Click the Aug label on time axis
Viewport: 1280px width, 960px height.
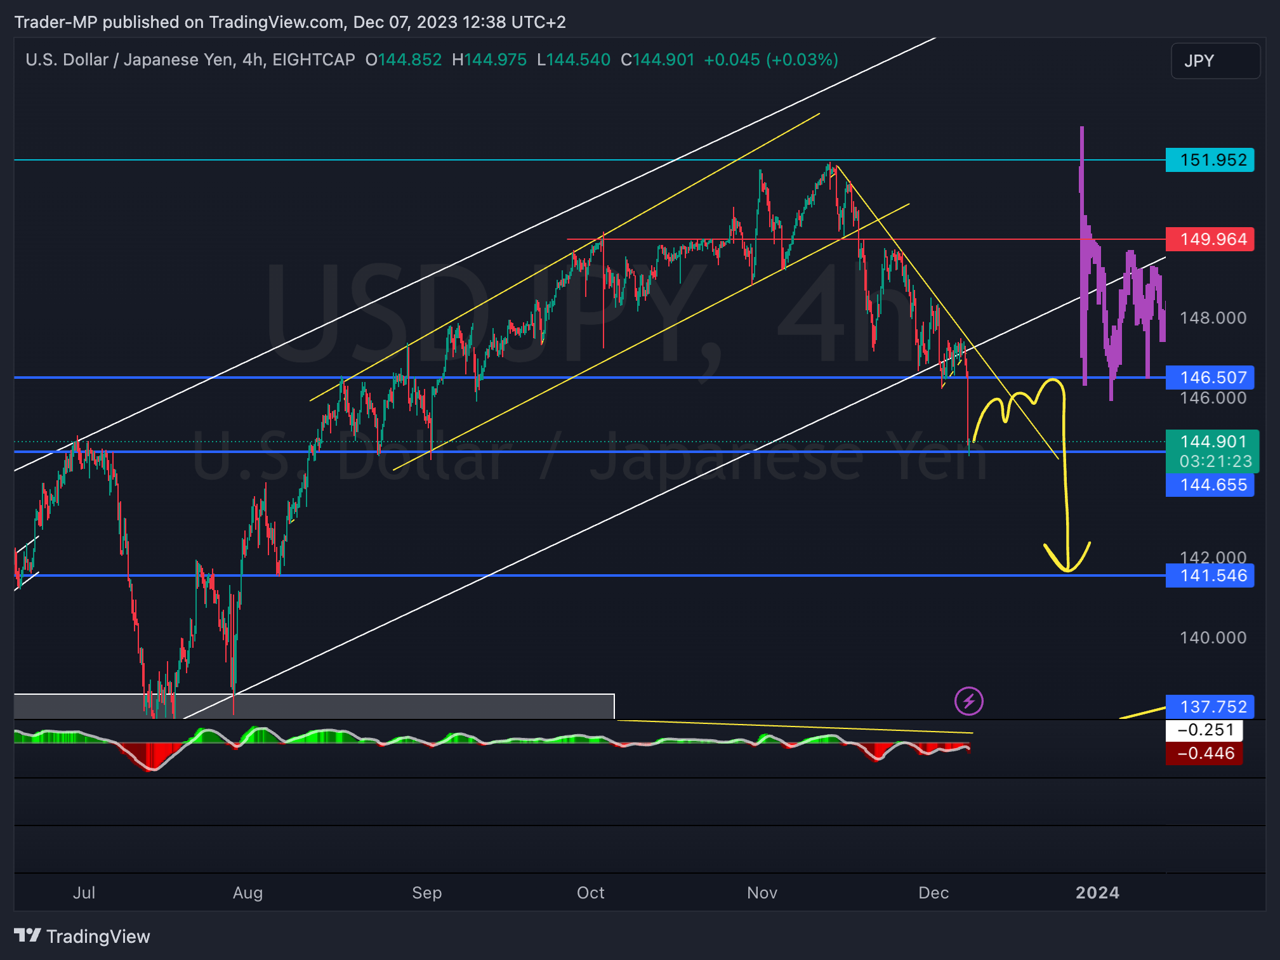click(247, 893)
